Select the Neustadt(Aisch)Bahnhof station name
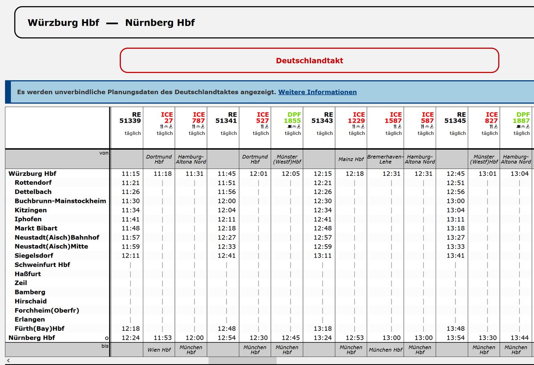534x365 pixels. coord(57,237)
